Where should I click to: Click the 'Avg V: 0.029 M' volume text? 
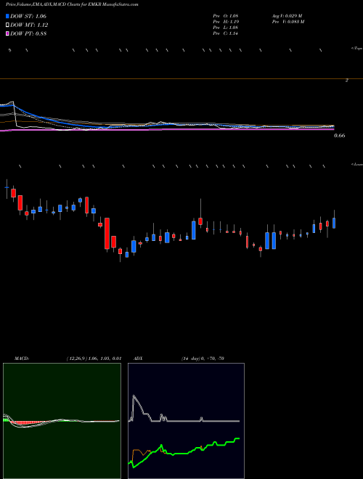coord(287,15)
